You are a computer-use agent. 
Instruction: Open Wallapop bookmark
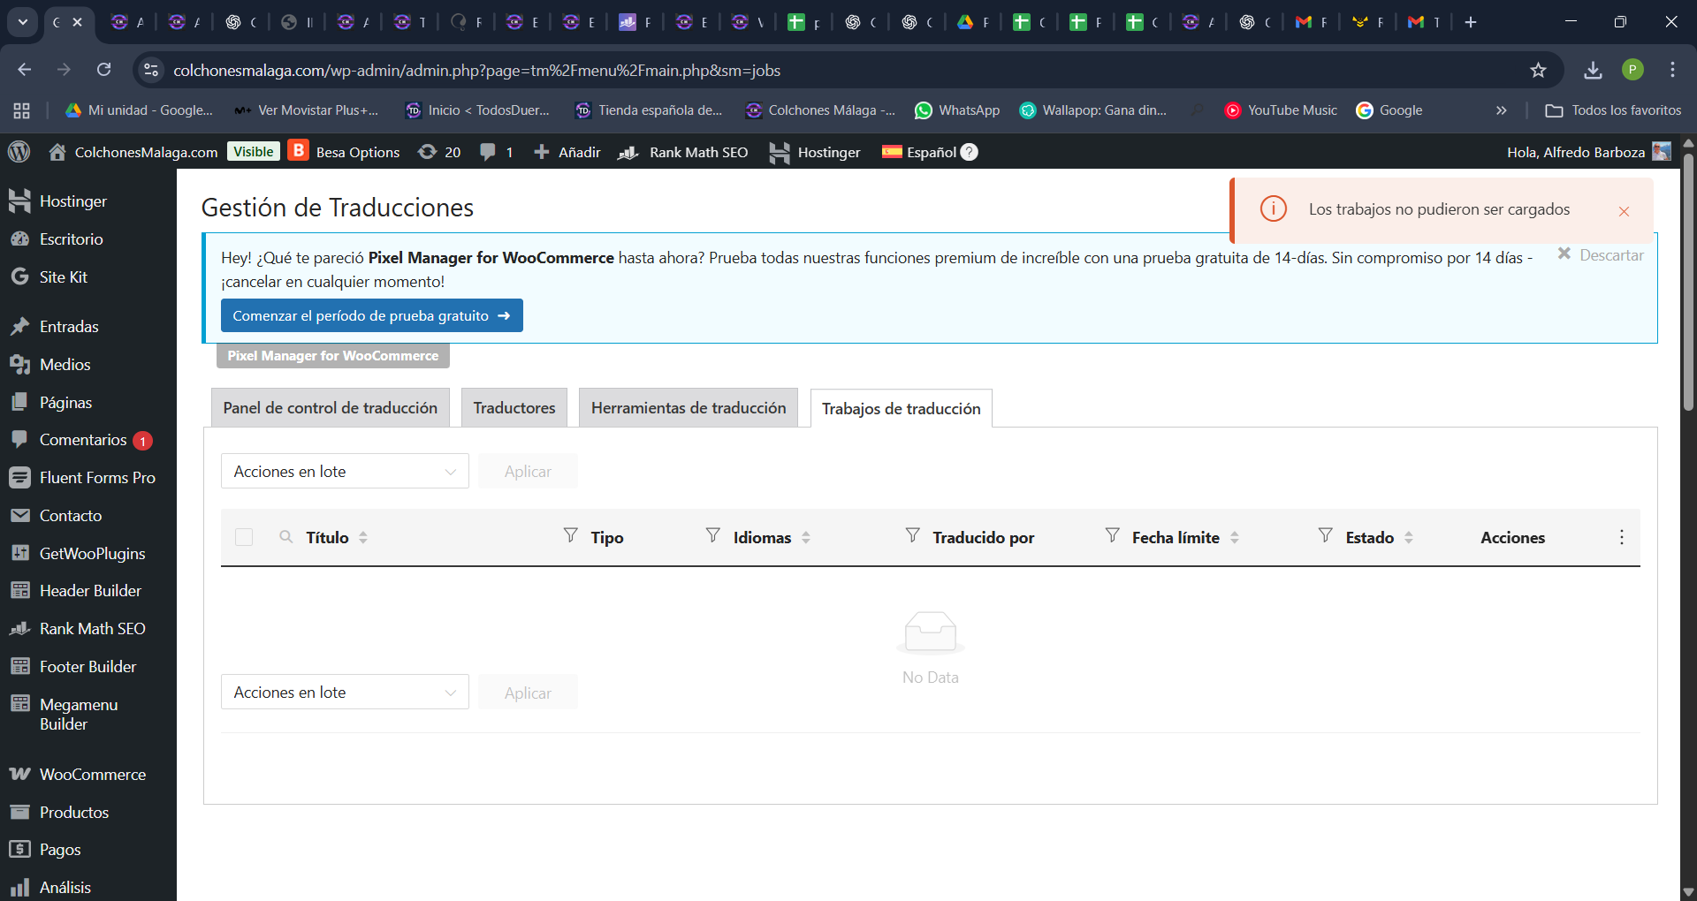tap(1092, 110)
